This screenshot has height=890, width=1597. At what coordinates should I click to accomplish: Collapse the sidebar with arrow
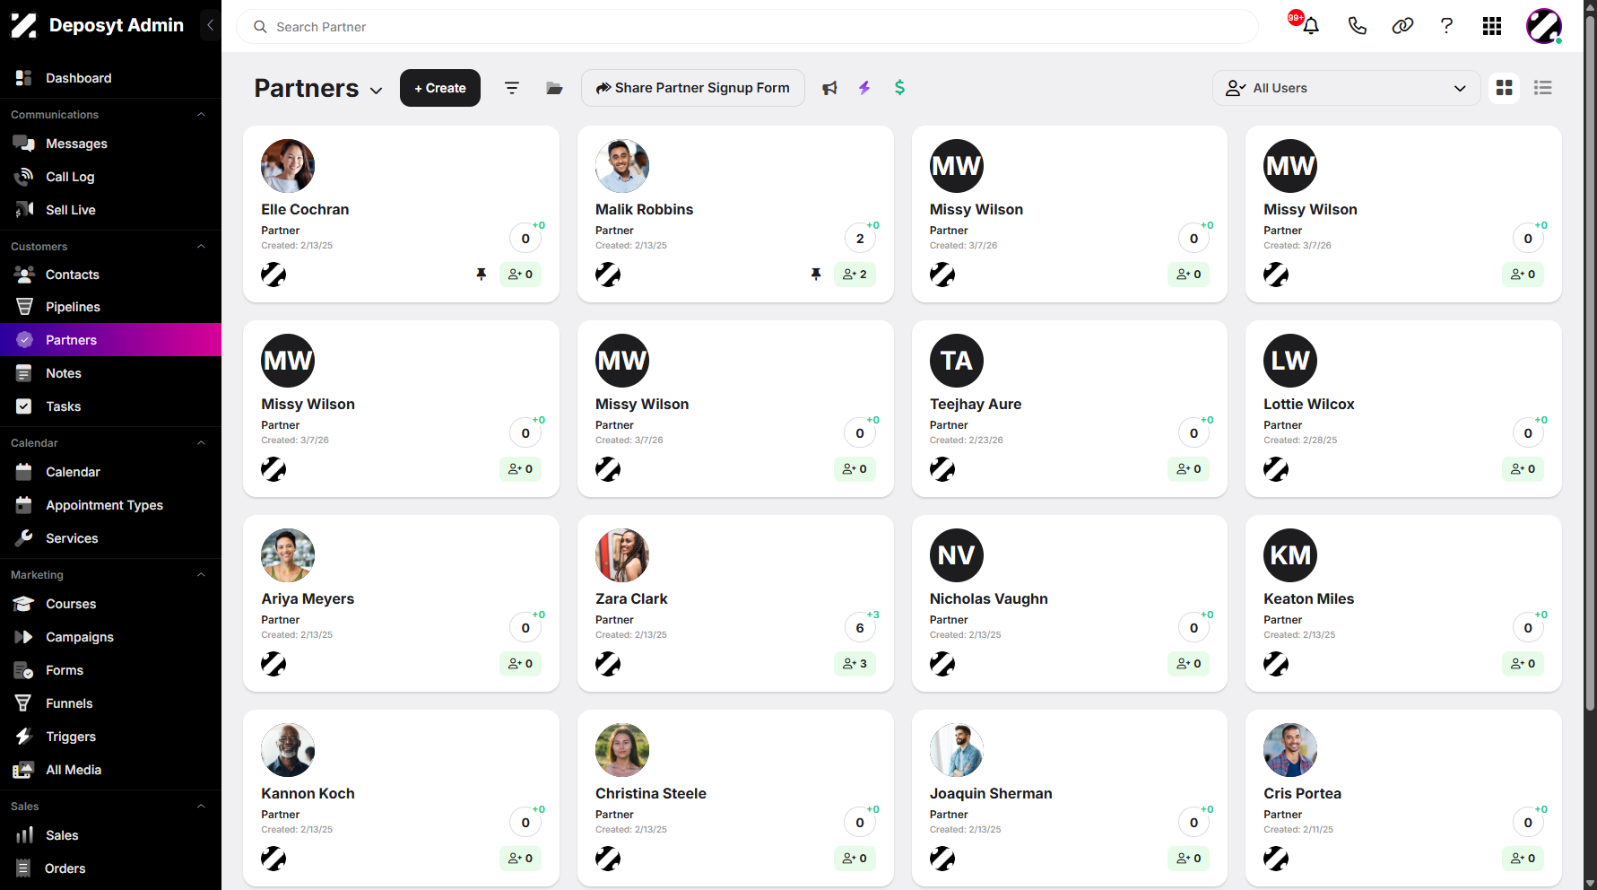pyautogui.click(x=210, y=25)
